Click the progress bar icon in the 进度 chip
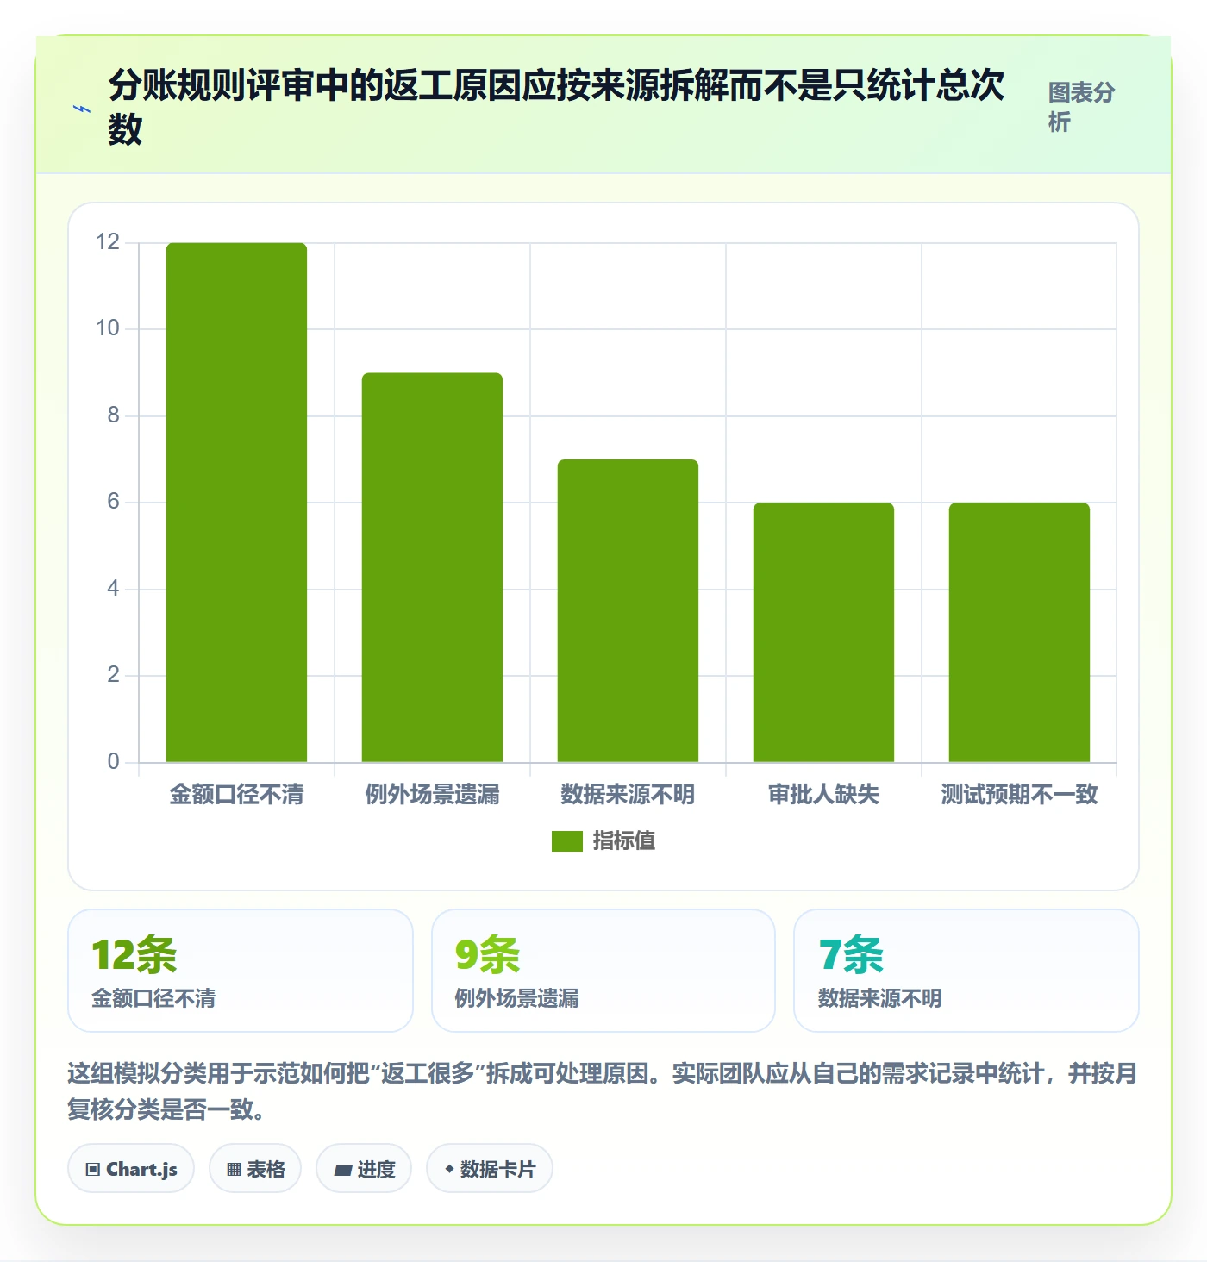The height and width of the screenshot is (1262, 1207). tap(343, 1171)
